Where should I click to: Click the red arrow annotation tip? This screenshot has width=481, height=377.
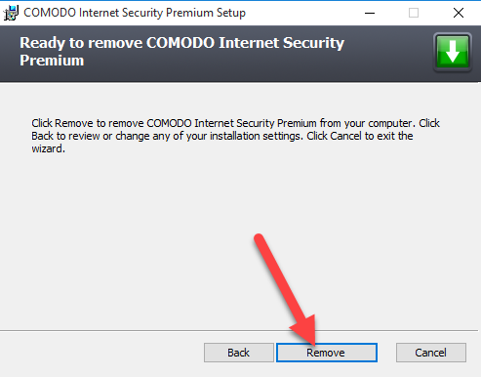click(314, 344)
